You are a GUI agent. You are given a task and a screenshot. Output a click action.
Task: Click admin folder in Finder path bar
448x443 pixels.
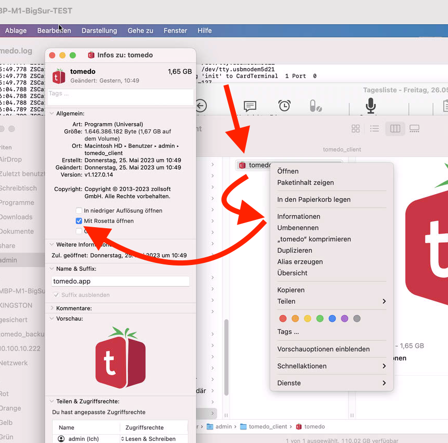(219, 426)
